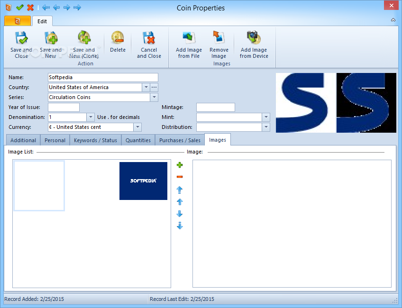Image resolution: width=402 pixels, height=308 pixels.
Task: Click the Name input field
Action: click(103, 77)
